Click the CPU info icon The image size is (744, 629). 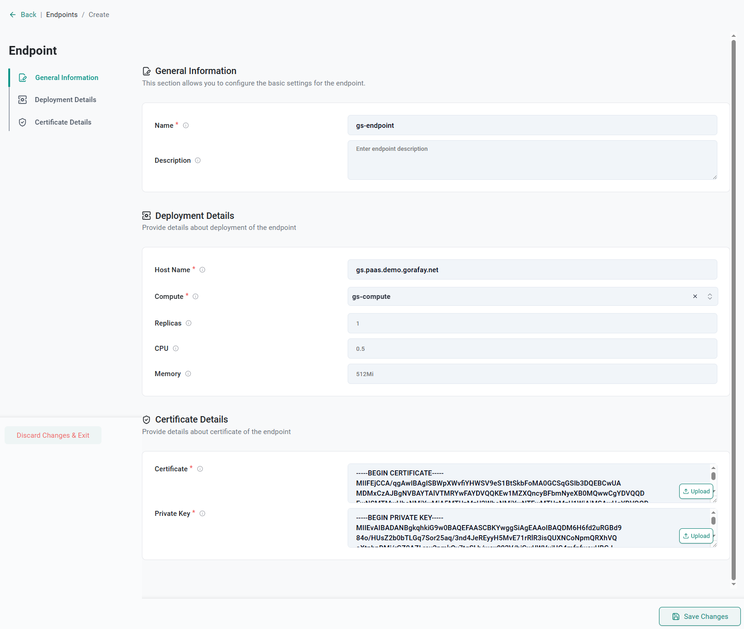[x=176, y=349]
